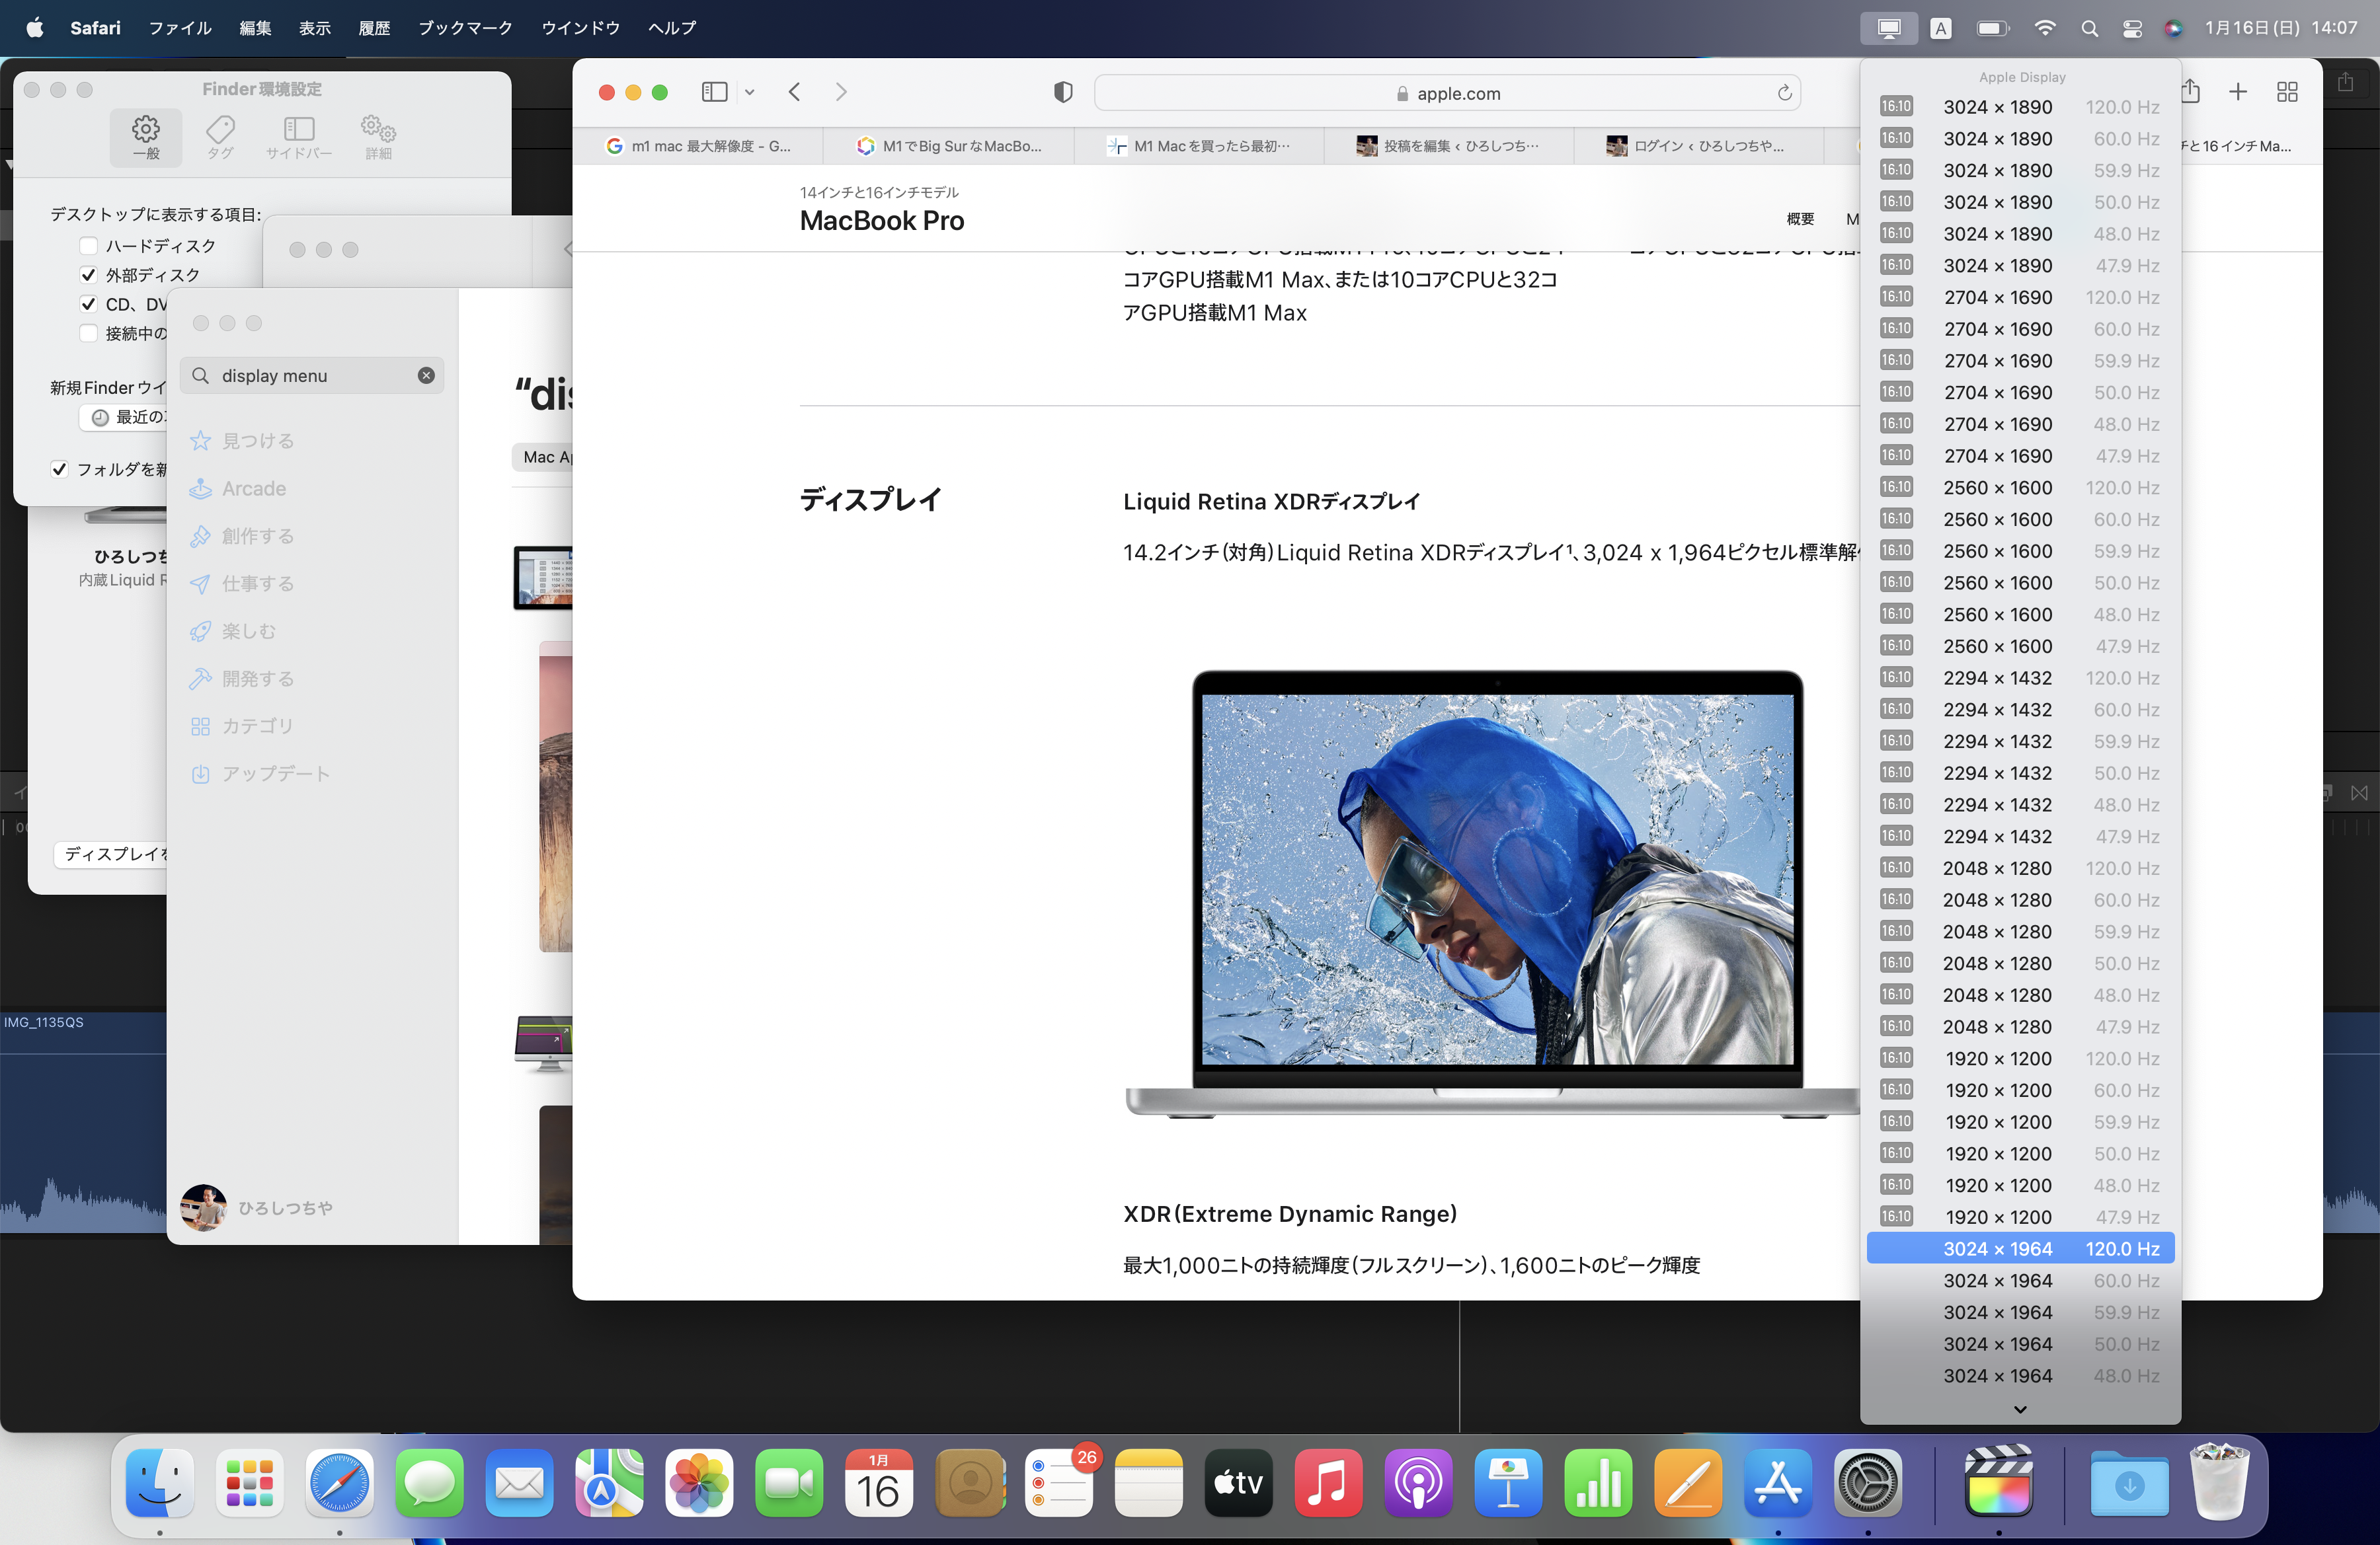Uncheck the 外部ディスク checkbox
The height and width of the screenshot is (1545, 2380).
click(88, 275)
